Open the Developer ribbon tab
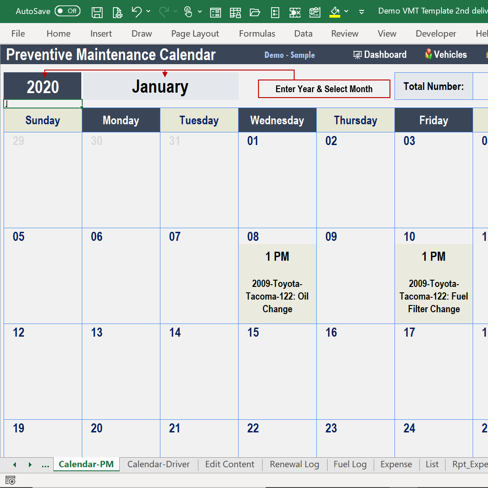488x488 pixels. pyautogui.click(x=436, y=33)
